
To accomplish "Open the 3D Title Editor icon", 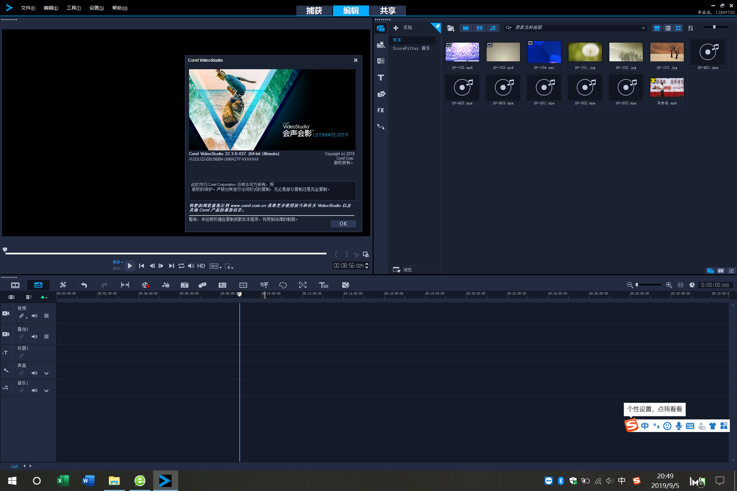I will (x=323, y=285).
